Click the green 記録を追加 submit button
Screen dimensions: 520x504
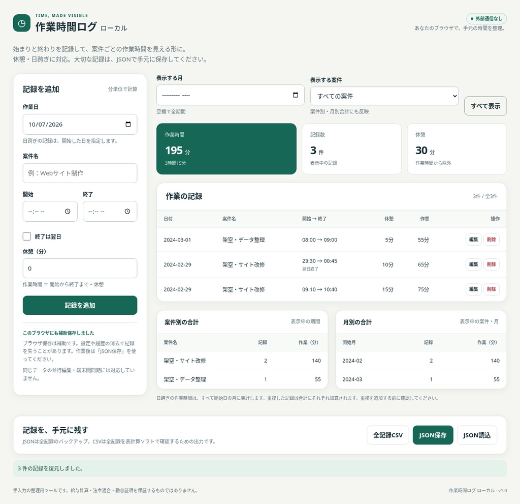80,305
